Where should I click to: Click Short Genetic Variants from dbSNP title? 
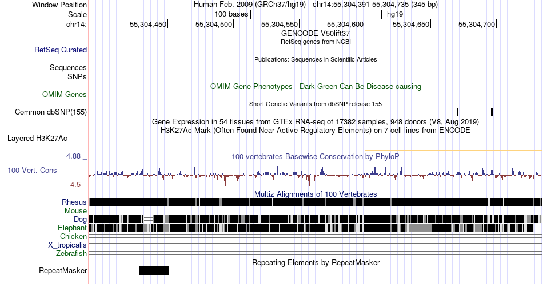point(316,104)
